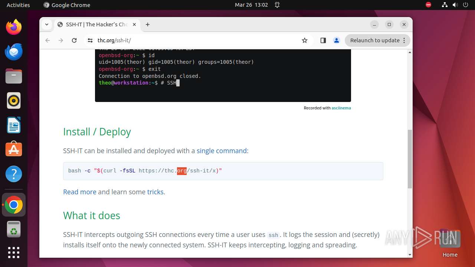Open the notification bell in top bar
Image resolution: width=475 pixels, height=267 pixels.
tap(277, 5)
